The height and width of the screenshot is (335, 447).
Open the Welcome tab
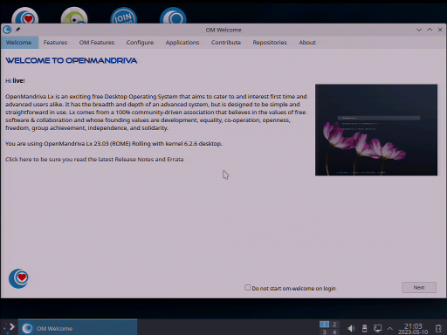pyautogui.click(x=19, y=43)
